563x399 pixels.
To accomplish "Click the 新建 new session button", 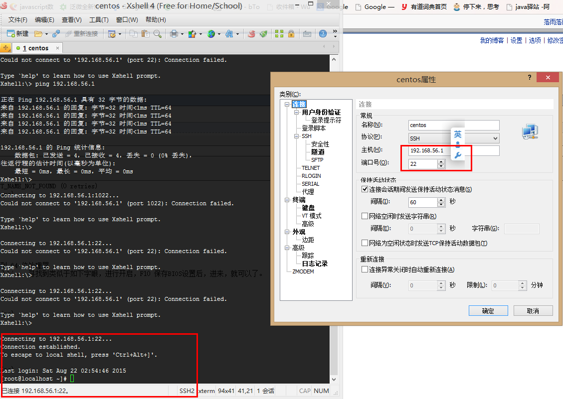I will [17, 34].
